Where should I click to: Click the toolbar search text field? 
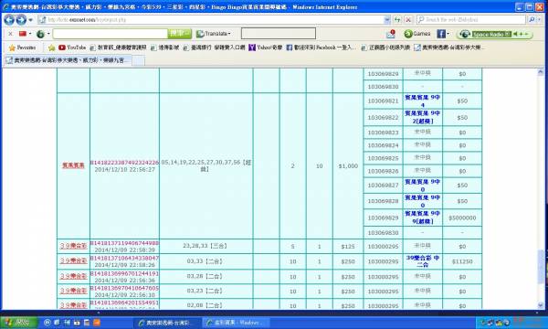pos(111,34)
